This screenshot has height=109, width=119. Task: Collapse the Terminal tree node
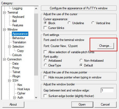[x=4, y=12]
